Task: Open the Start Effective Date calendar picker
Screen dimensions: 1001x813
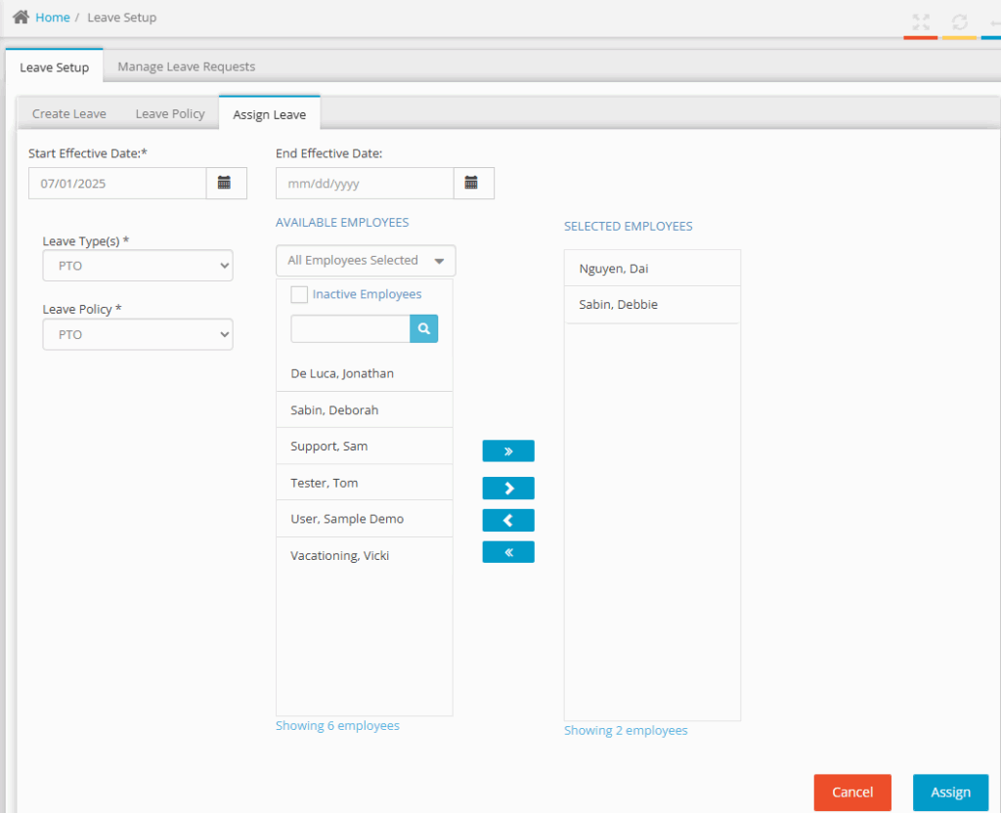Action: 226,183
